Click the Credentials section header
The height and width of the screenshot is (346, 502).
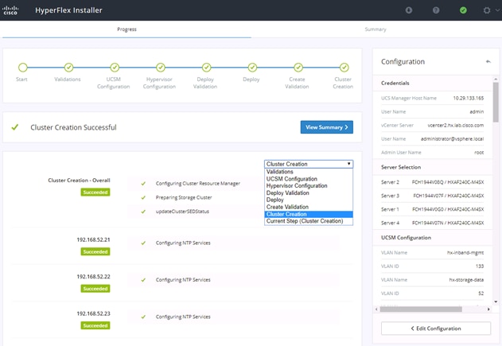(x=395, y=84)
